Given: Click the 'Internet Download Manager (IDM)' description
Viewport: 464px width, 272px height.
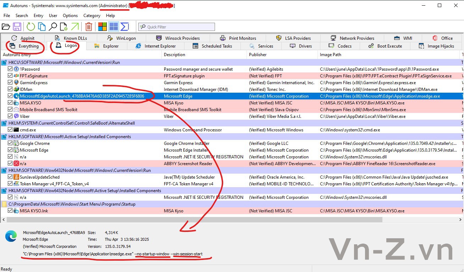Looking at the screenshot, I should pyautogui.click(x=196, y=89).
